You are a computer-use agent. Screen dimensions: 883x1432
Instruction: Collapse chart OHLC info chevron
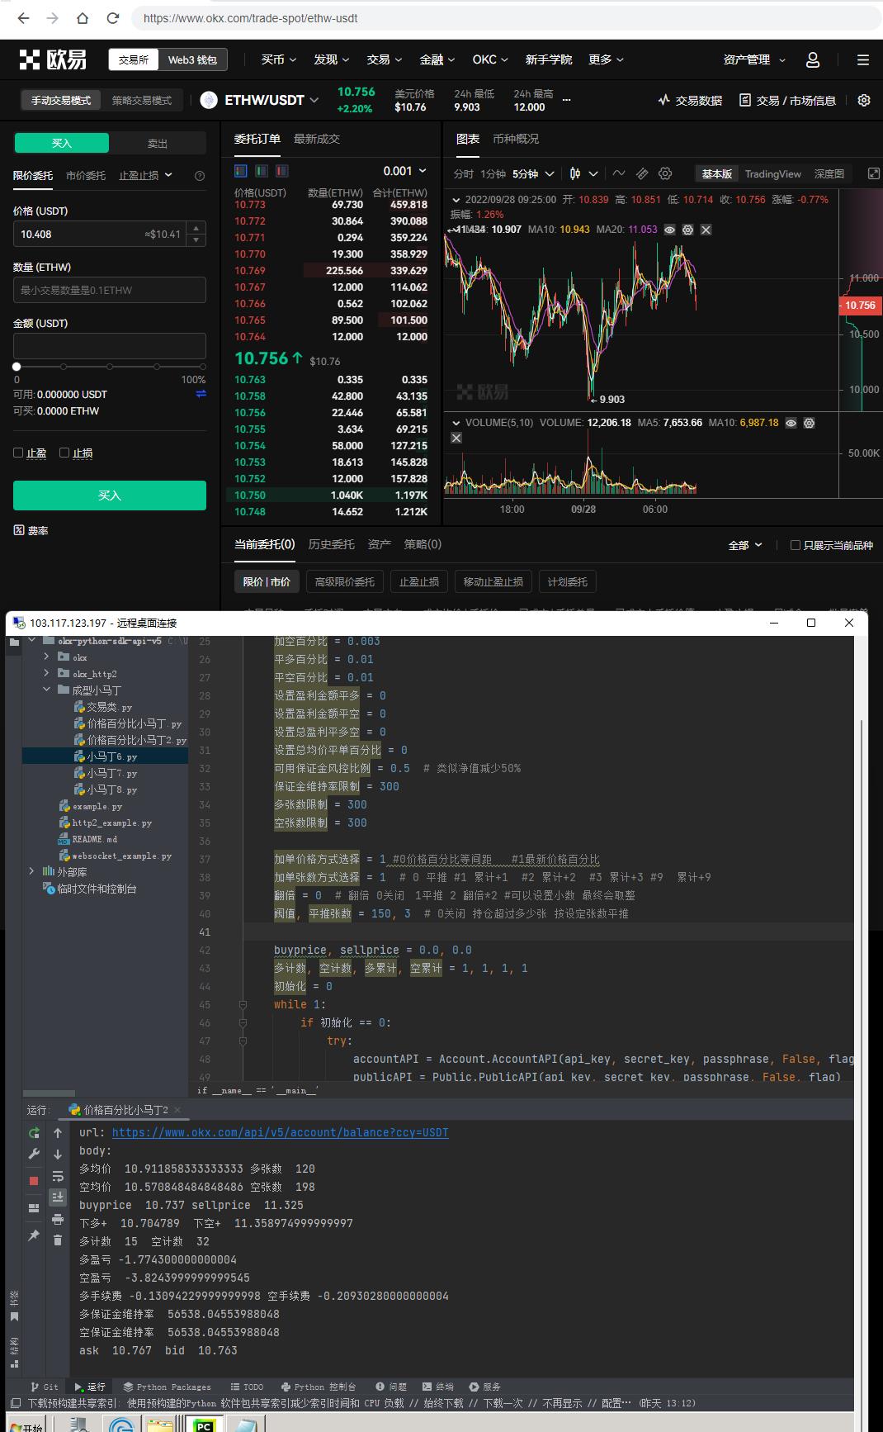[456, 200]
